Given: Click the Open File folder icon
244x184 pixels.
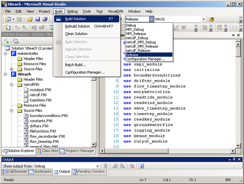Looking at the screenshot, I should pos(30,19).
